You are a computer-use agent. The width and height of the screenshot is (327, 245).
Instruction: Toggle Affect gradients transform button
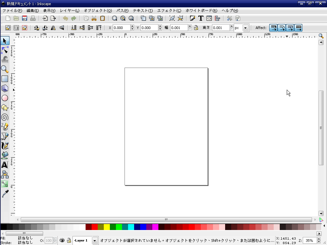click(x=290, y=28)
